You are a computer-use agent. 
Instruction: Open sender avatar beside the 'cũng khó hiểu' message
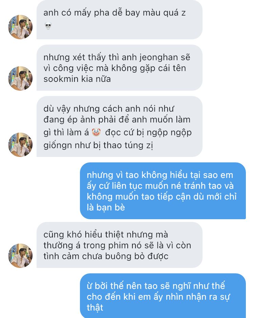coord(20,255)
